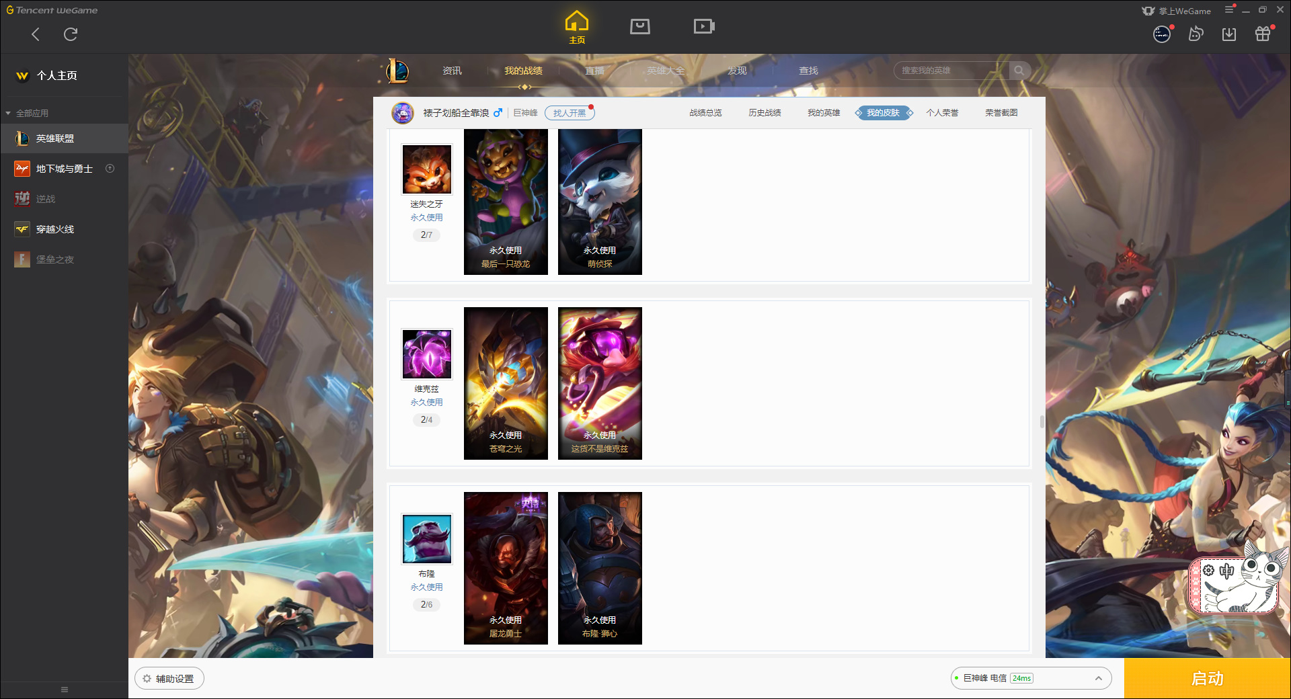Open the 屠龙勇士 skin card

tap(506, 568)
